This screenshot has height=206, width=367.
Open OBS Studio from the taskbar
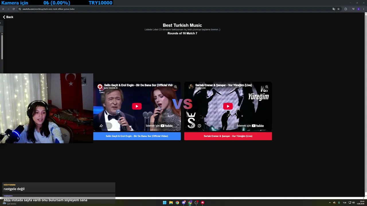click(x=196, y=203)
